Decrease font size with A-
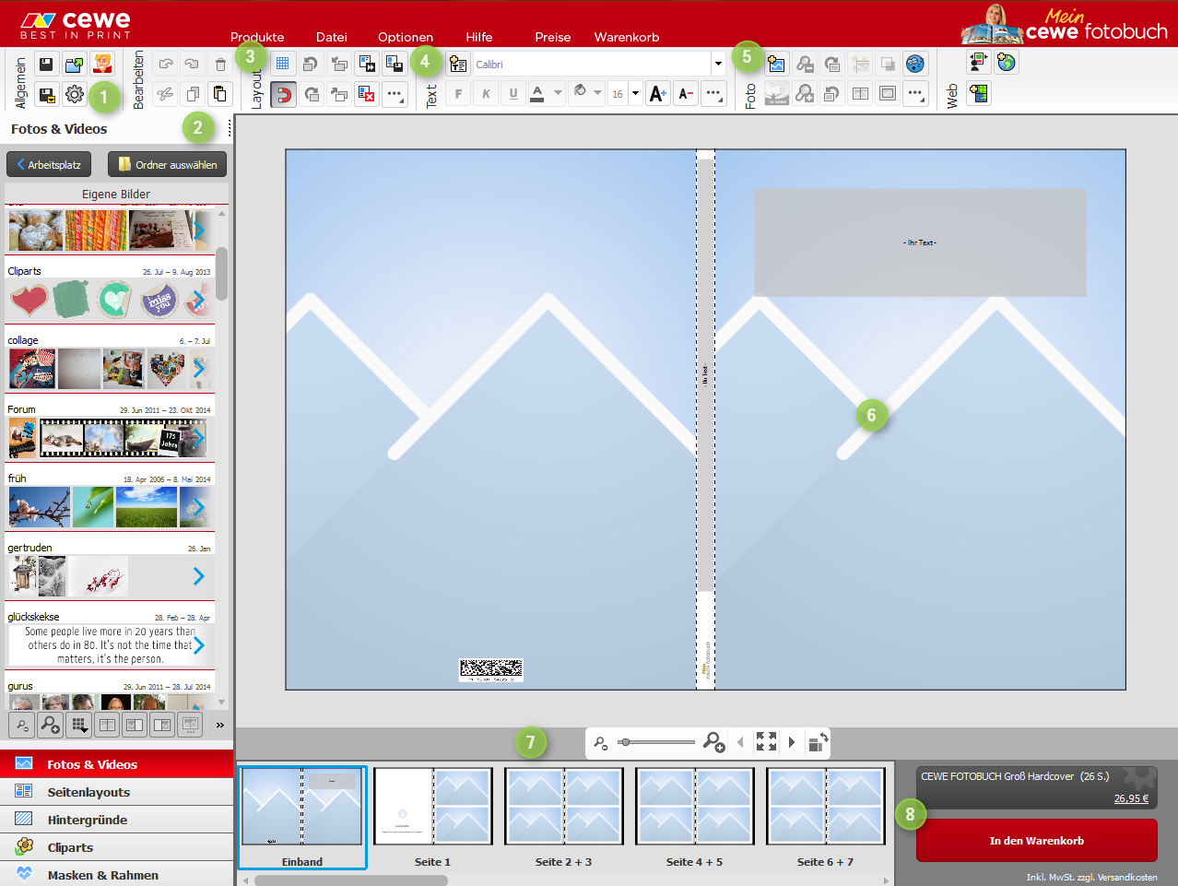 coord(686,93)
